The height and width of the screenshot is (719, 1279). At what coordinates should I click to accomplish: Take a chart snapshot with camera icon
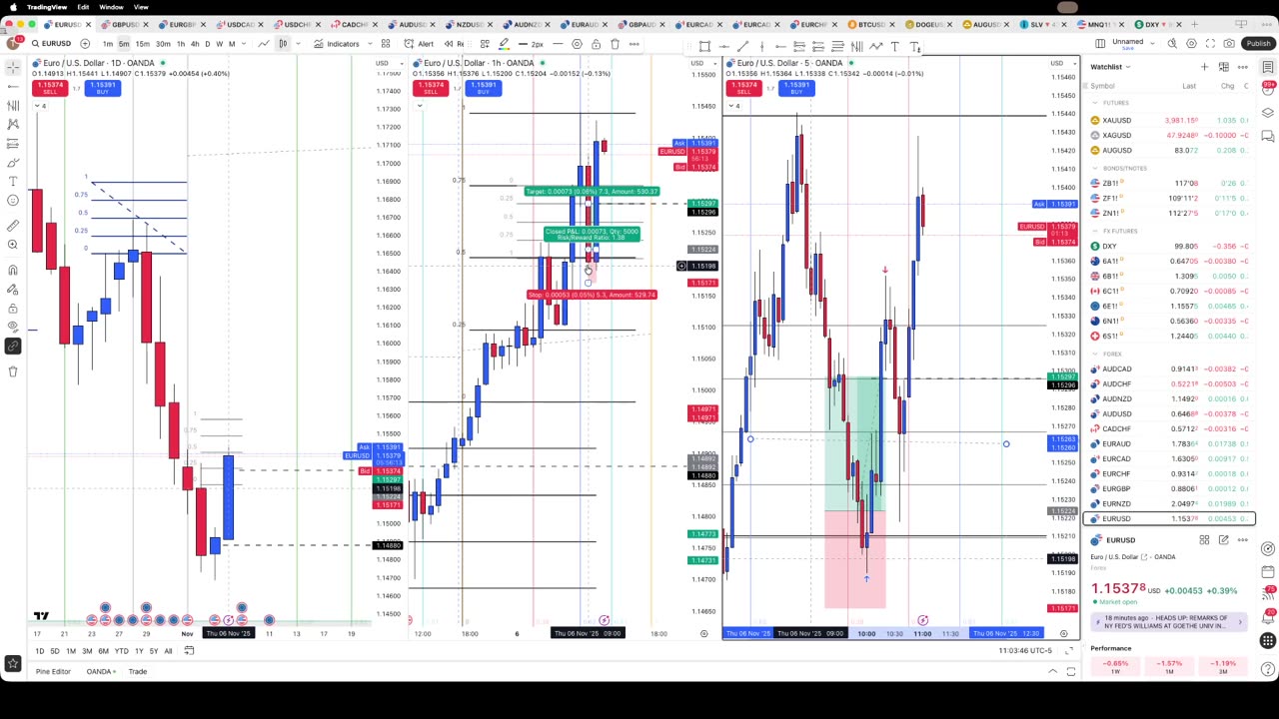(1229, 44)
